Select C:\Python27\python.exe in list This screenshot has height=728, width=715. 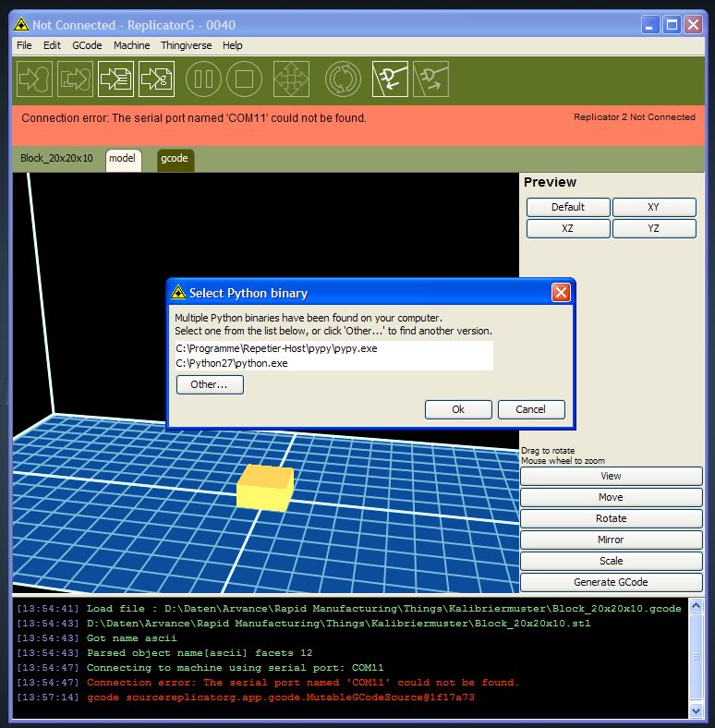(333, 363)
